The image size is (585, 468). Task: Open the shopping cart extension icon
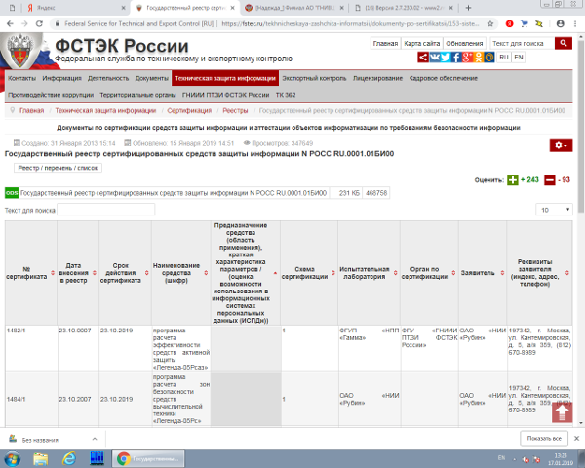[525, 23]
